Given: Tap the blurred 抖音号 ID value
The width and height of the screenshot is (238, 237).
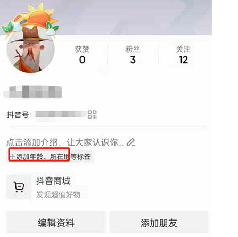Looking at the screenshot, I should [x=60, y=114].
